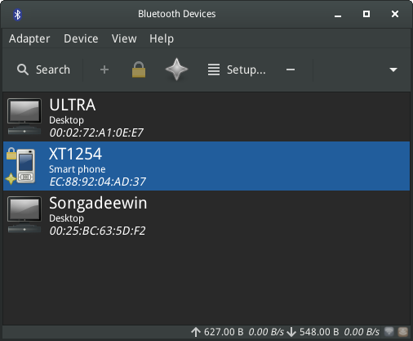Click the rightmost status bar icon

403,332
